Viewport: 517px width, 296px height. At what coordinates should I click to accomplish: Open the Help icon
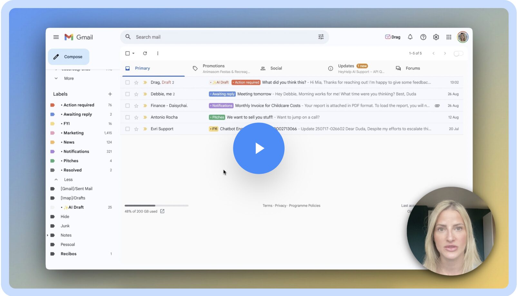coord(423,37)
